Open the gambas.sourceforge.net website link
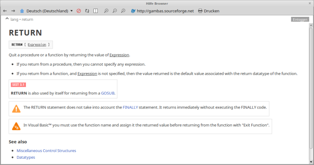Image resolution: width=314 pixels, height=165 pixels. [162, 11]
